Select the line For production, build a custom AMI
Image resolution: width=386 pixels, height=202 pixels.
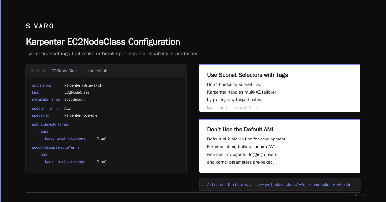241,147
